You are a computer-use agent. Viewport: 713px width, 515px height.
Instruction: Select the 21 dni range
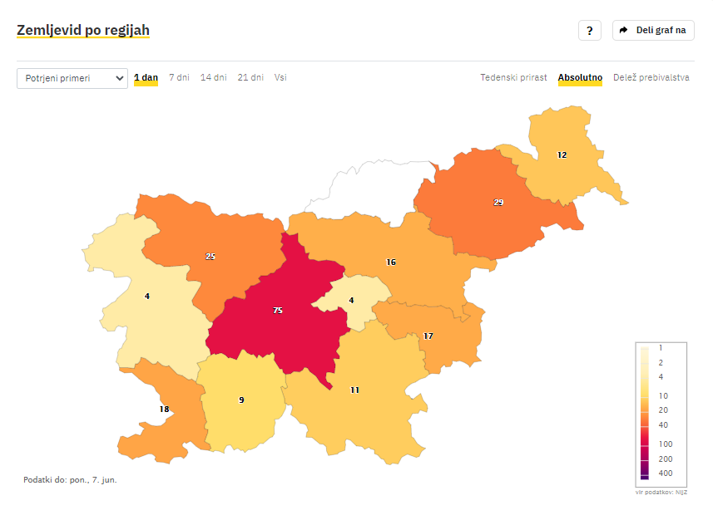(250, 77)
